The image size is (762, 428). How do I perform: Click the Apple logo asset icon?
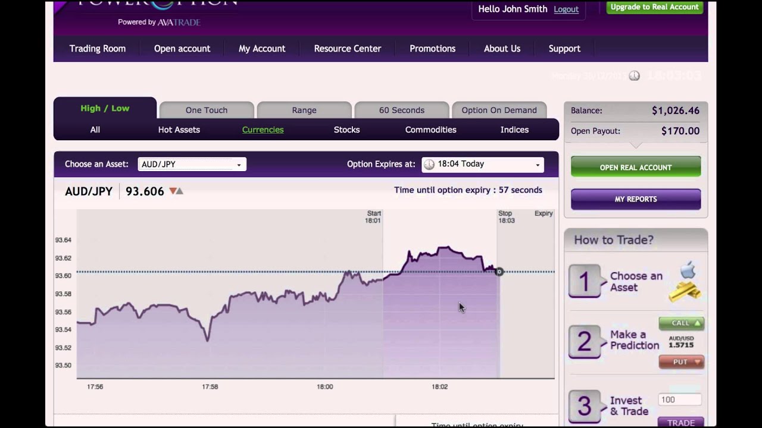click(x=688, y=269)
